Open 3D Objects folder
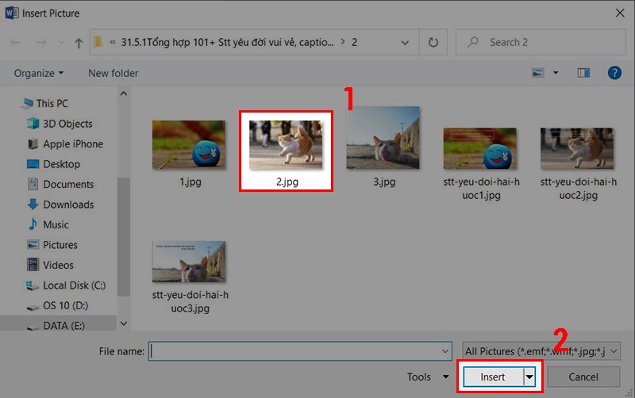The width and height of the screenshot is (635, 398). coord(67,124)
